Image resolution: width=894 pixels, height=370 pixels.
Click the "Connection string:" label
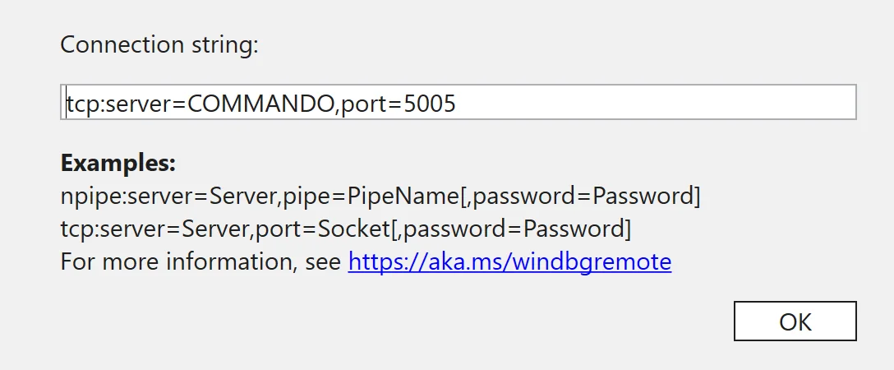[x=159, y=44]
